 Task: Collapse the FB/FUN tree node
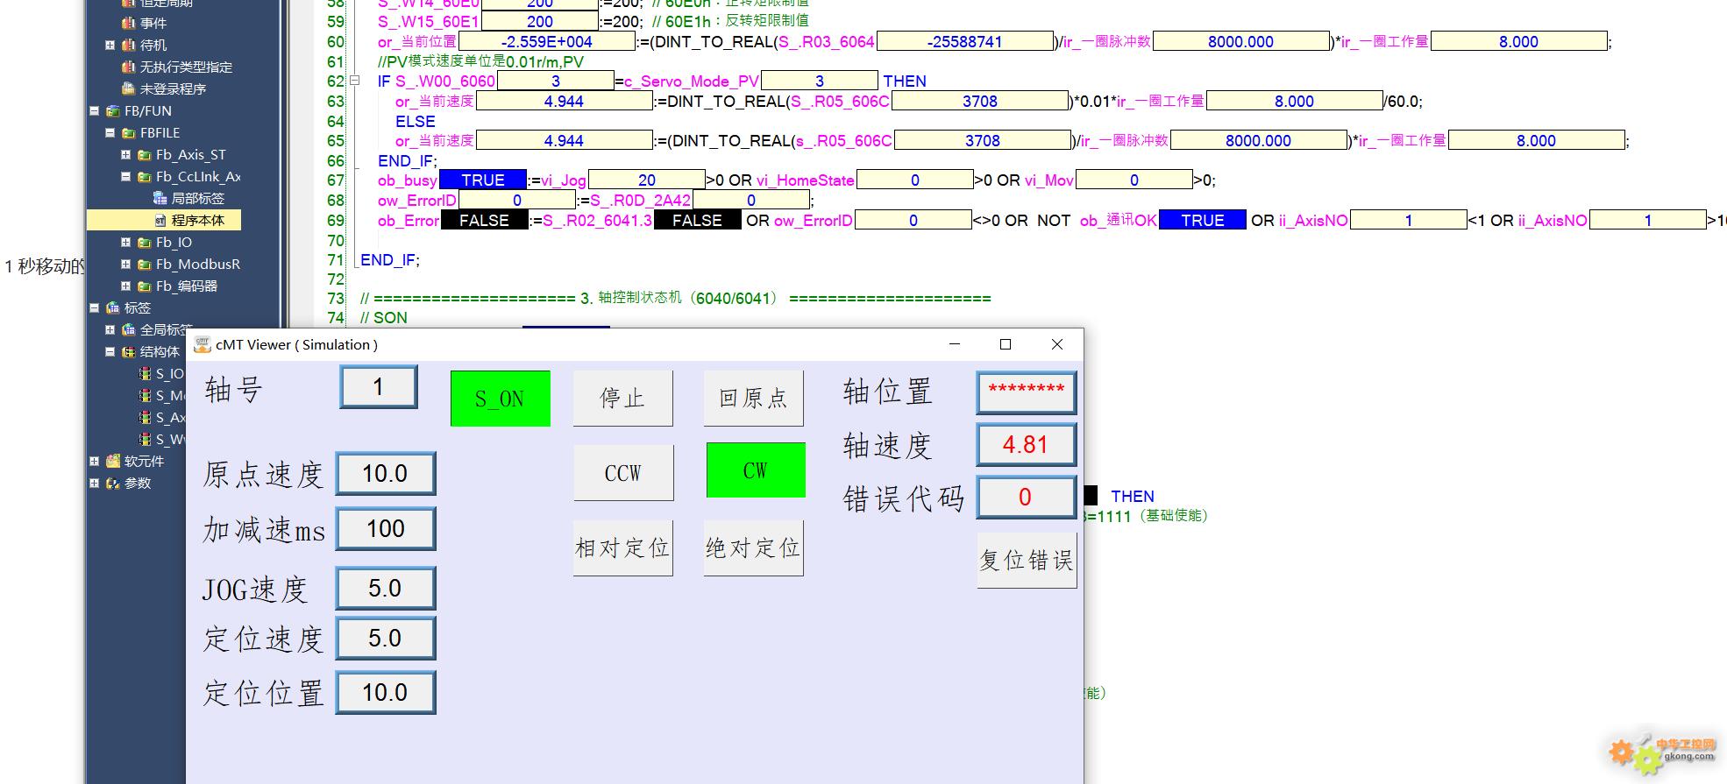pos(94,111)
